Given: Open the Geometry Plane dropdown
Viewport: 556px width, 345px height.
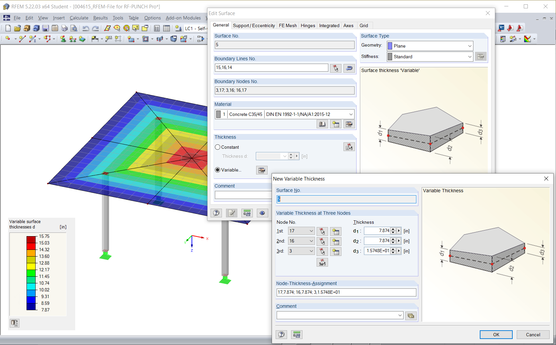Looking at the screenshot, I should (x=469, y=46).
